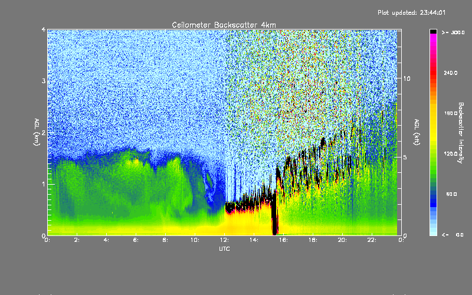Click the '10' kft label on right axis
The height and width of the screenshot is (295, 472).
(x=407, y=78)
